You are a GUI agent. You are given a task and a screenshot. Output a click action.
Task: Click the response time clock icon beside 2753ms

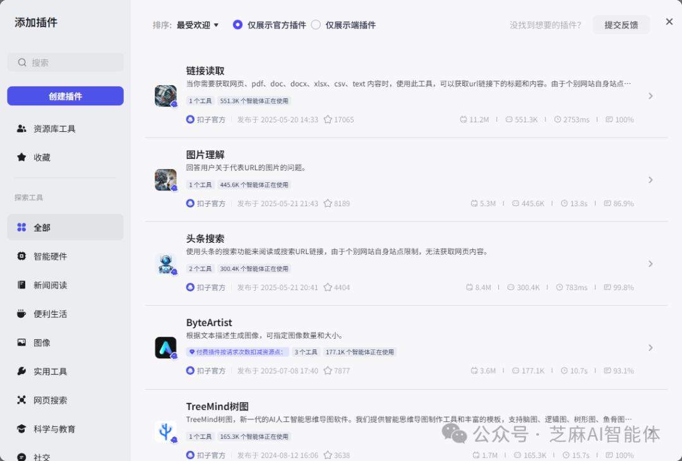pos(558,119)
